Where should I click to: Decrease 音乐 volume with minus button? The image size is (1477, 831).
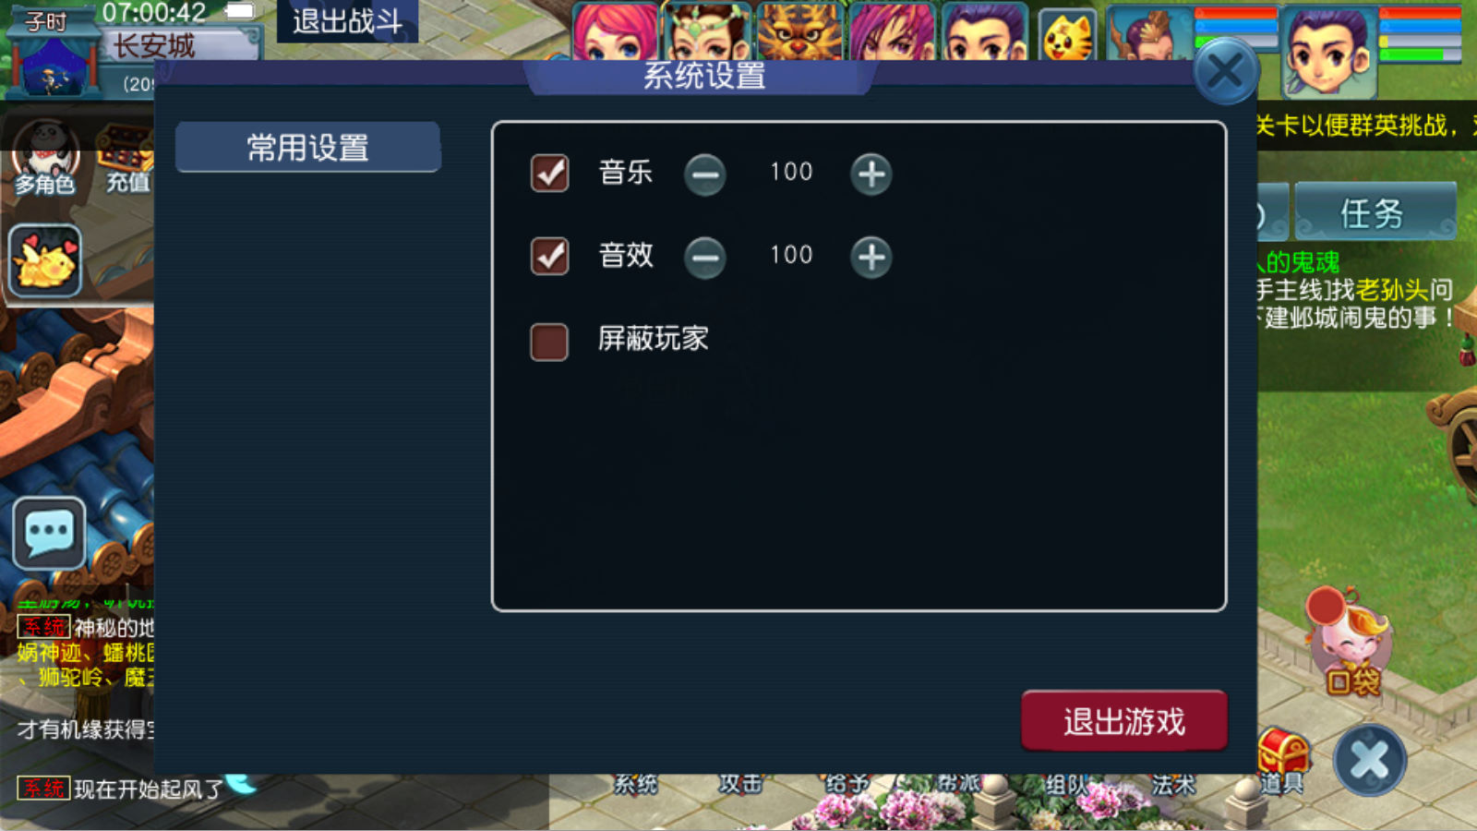[x=705, y=174]
